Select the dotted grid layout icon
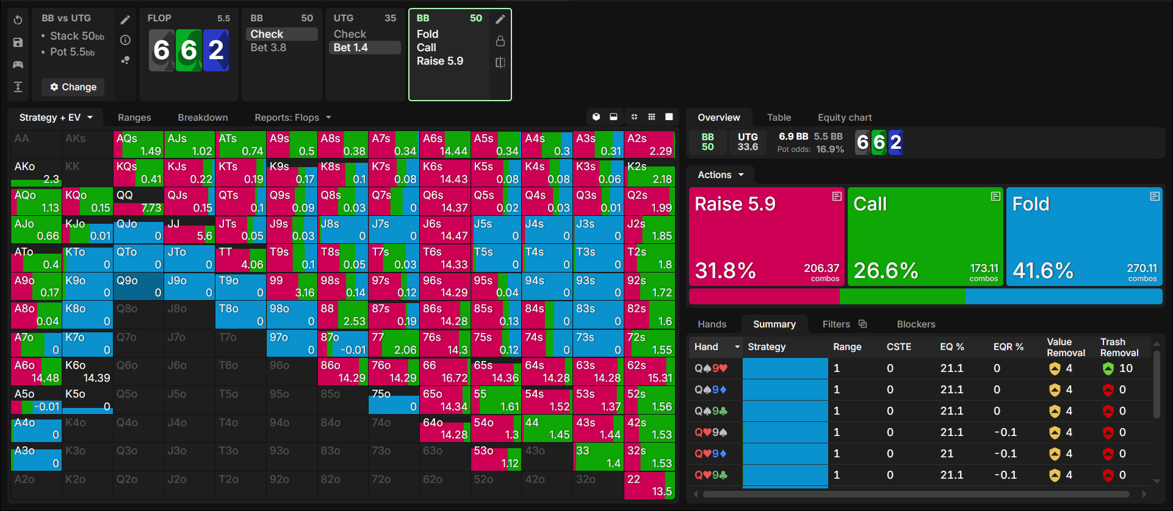 [652, 117]
